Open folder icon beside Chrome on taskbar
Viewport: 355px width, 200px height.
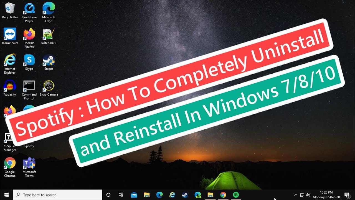coord(211,195)
